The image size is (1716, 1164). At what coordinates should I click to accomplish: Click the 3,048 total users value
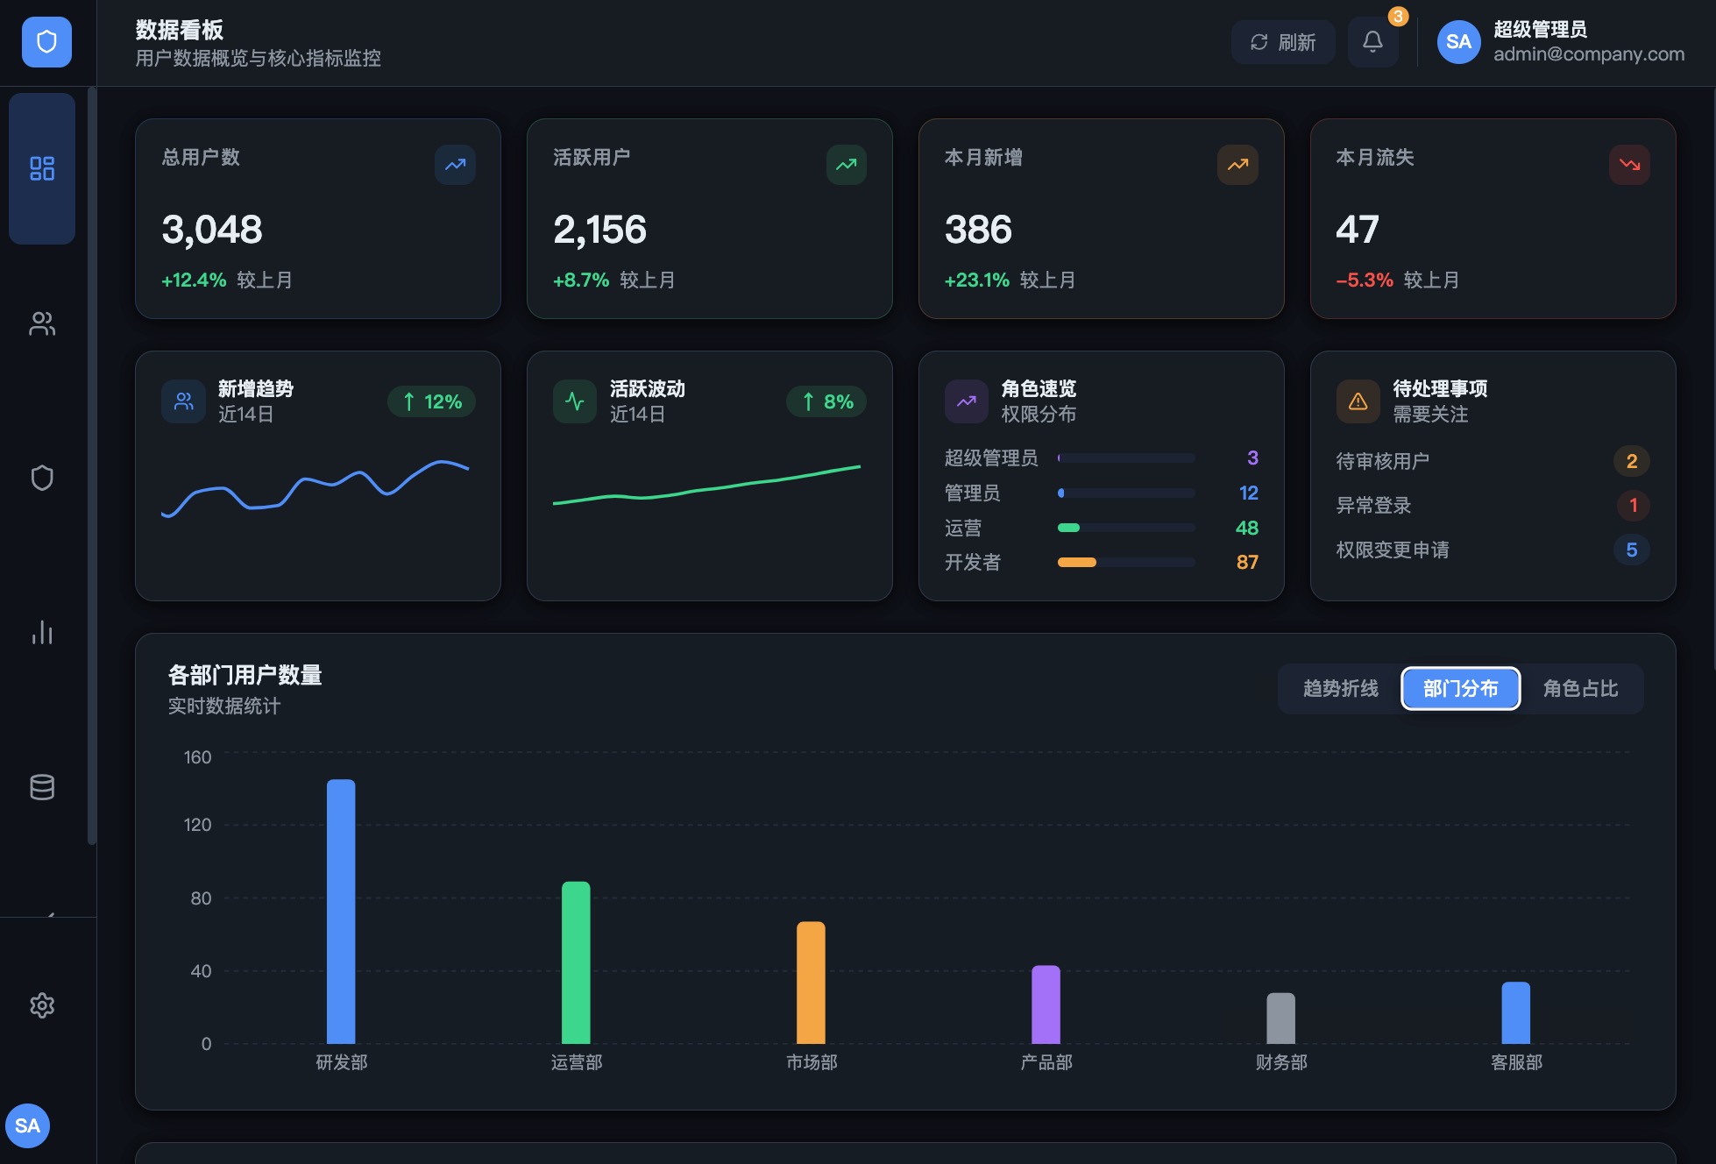[x=212, y=230]
